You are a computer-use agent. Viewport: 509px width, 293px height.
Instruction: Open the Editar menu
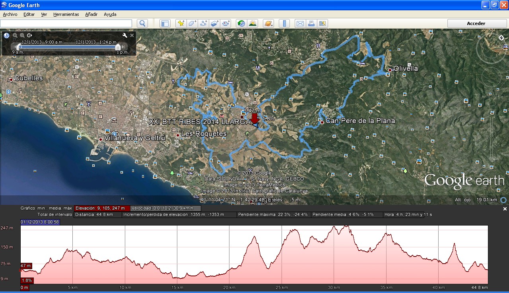click(29, 14)
